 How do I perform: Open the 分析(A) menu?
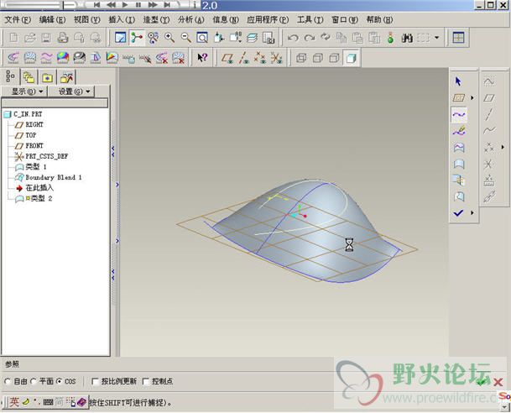click(x=190, y=19)
